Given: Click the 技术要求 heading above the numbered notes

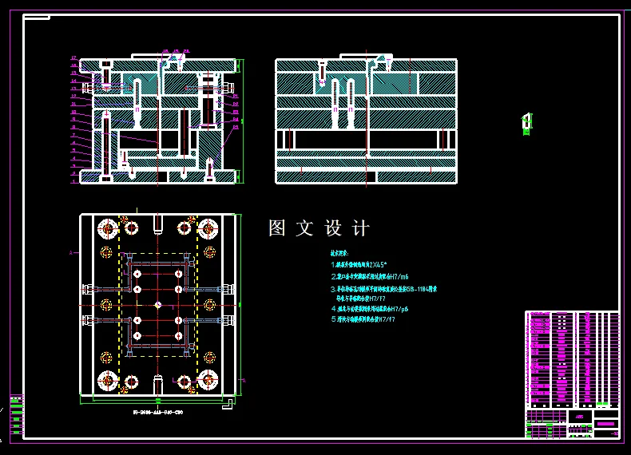Looking at the screenshot, I should pyautogui.click(x=339, y=254).
